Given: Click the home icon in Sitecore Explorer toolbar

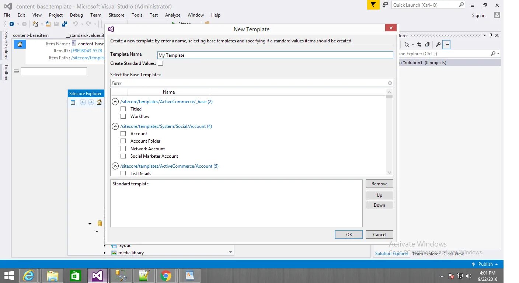Looking at the screenshot, I should 99,102.
